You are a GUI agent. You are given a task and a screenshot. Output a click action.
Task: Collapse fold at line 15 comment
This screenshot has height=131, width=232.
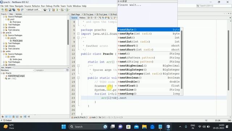(x=78, y=65)
